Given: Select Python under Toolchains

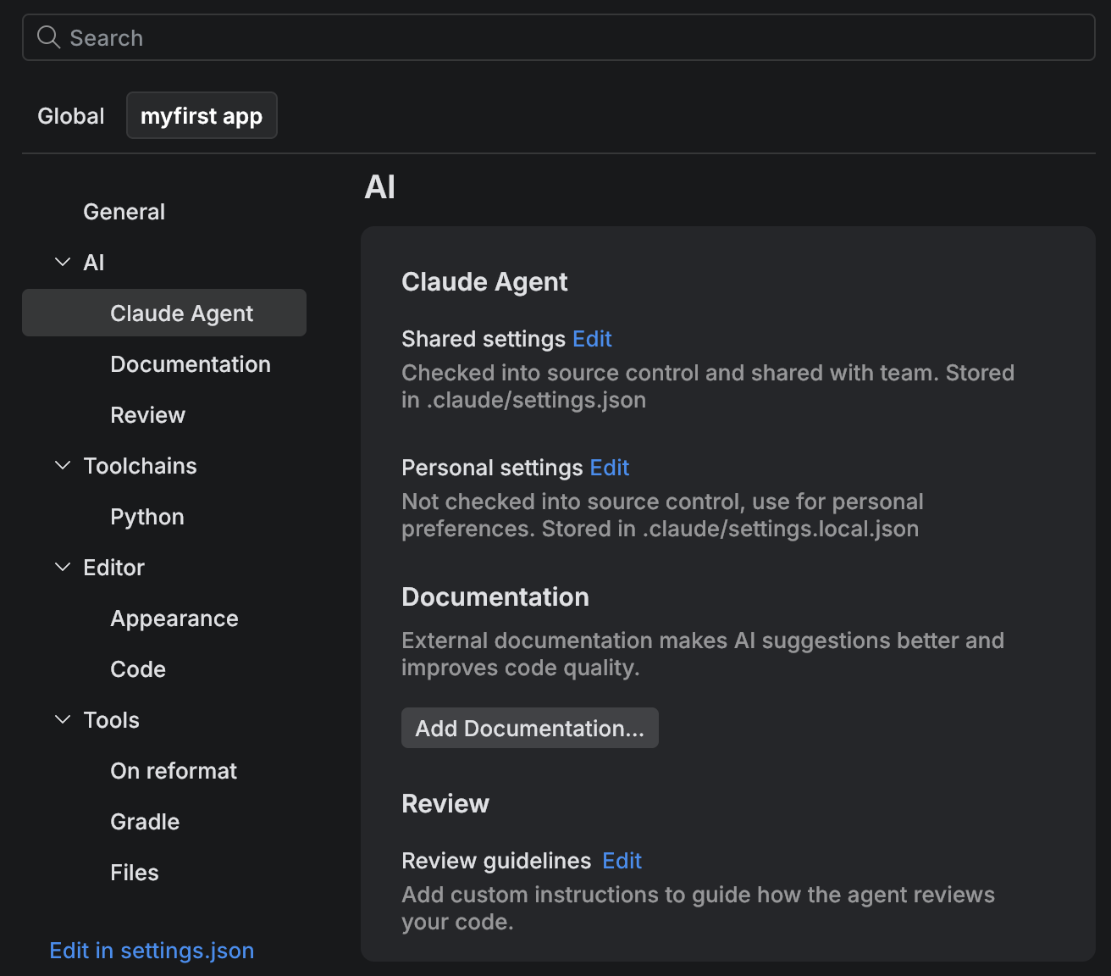Looking at the screenshot, I should [146, 516].
